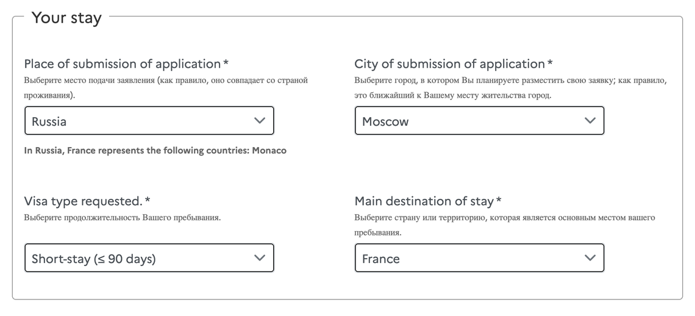The width and height of the screenshot is (695, 316).
Task: Click the chevron arrow beside France
Action: pyautogui.click(x=590, y=258)
